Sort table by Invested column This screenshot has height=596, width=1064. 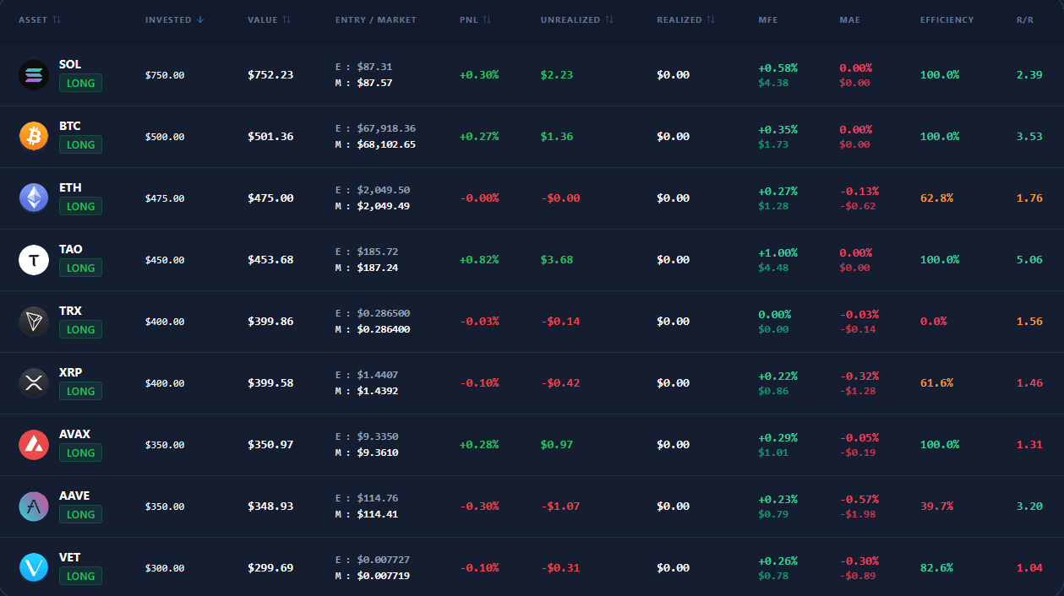(174, 19)
